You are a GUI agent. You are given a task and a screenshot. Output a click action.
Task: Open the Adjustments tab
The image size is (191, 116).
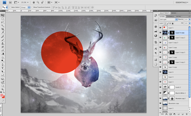[165, 13]
